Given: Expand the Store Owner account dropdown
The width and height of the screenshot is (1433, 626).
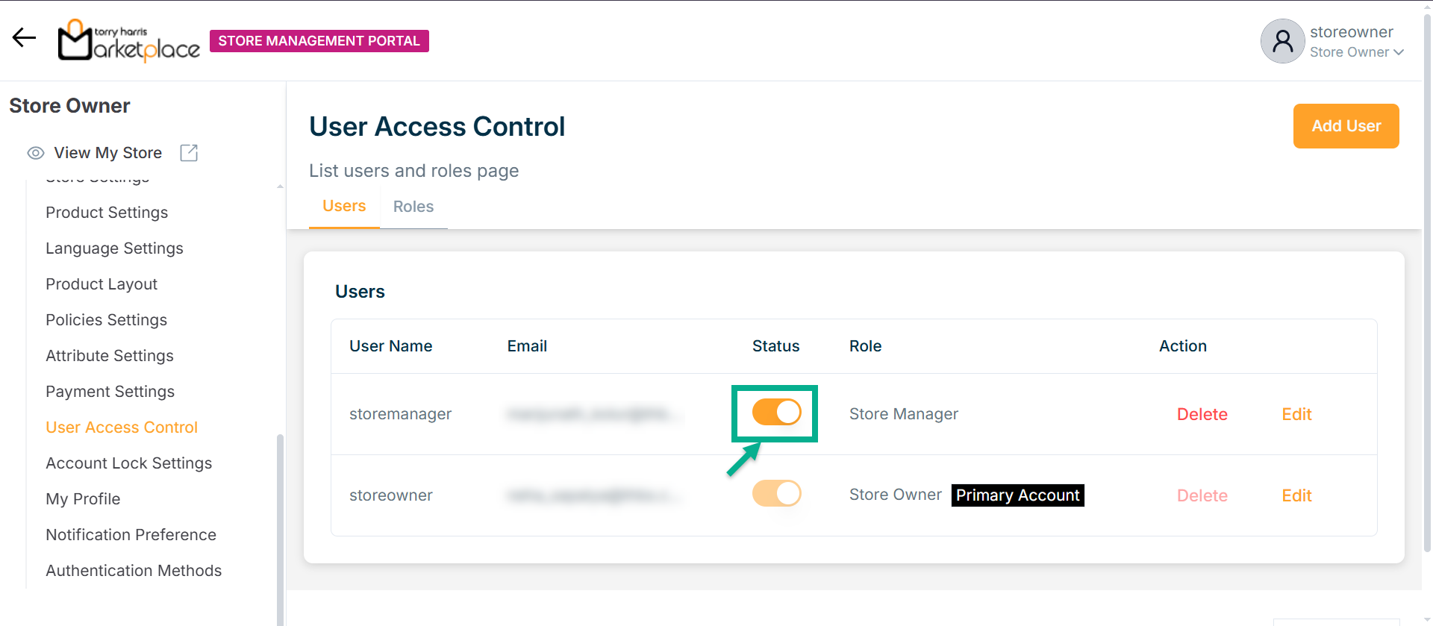Looking at the screenshot, I should click(1398, 52).
